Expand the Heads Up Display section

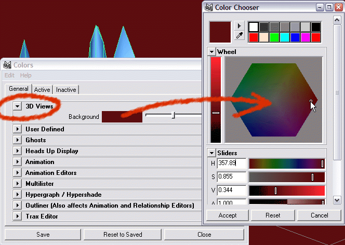coord(18,151)
